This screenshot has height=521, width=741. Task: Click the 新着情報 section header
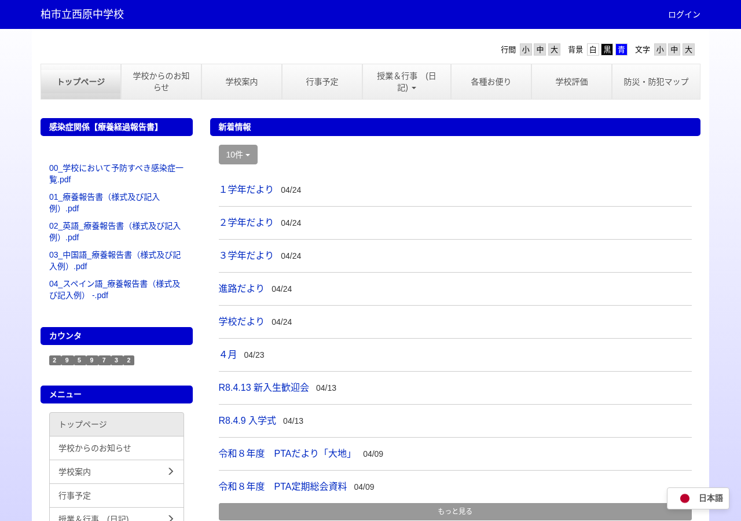tap(455, 127)
